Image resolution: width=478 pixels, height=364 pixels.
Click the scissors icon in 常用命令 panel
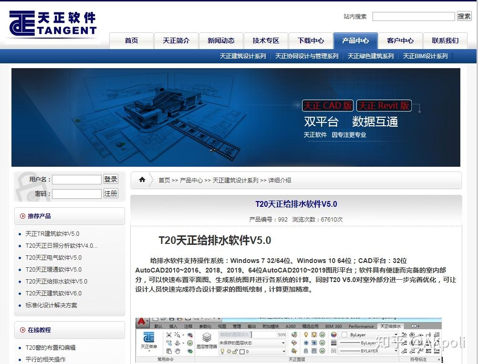coord(169,335)
